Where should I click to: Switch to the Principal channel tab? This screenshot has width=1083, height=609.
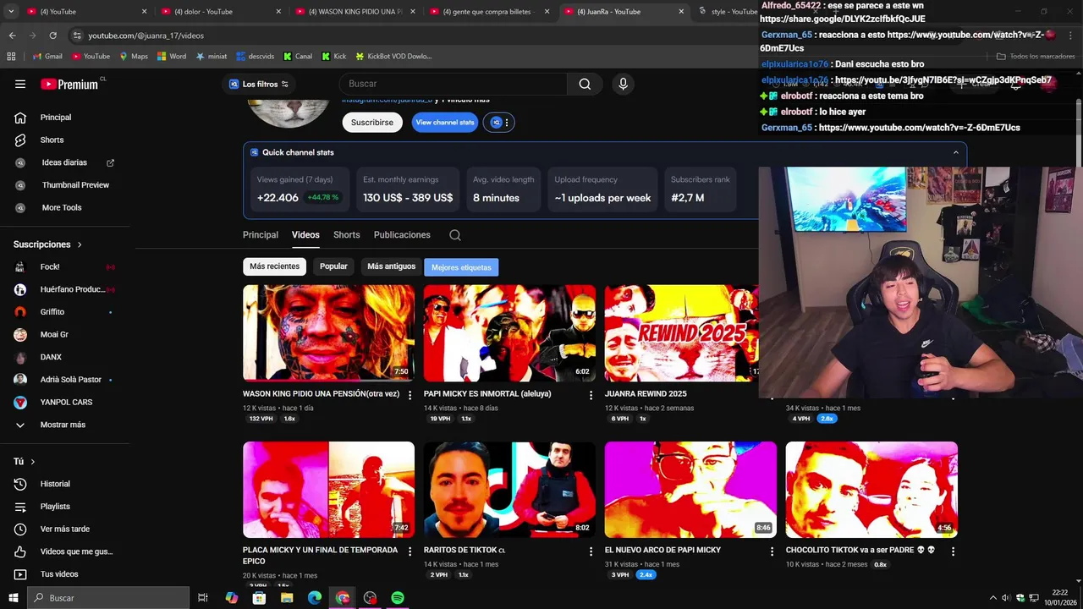pyautogui.click(x=261, y=235)
